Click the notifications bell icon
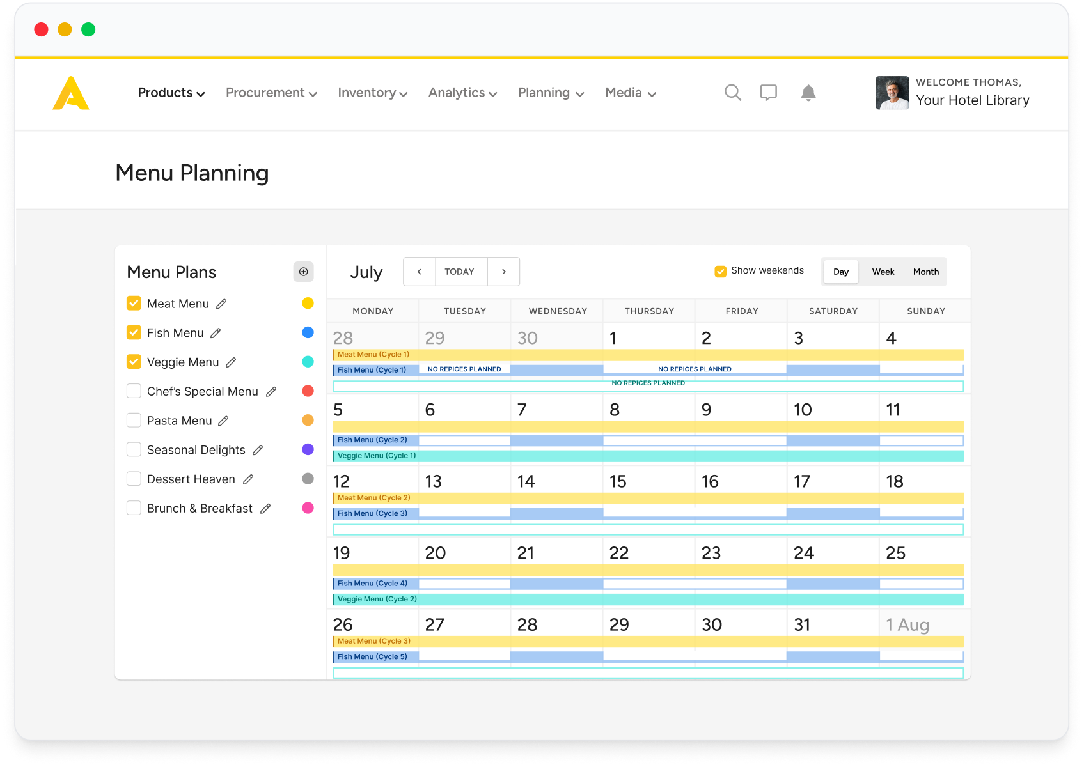 tap(808, 93)
